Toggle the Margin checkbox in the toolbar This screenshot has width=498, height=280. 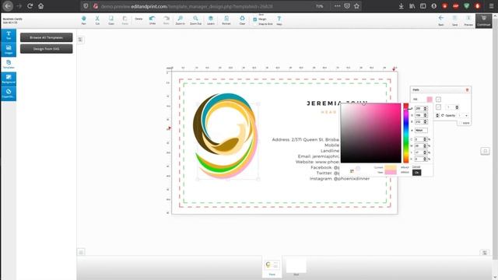click(255, 19)
